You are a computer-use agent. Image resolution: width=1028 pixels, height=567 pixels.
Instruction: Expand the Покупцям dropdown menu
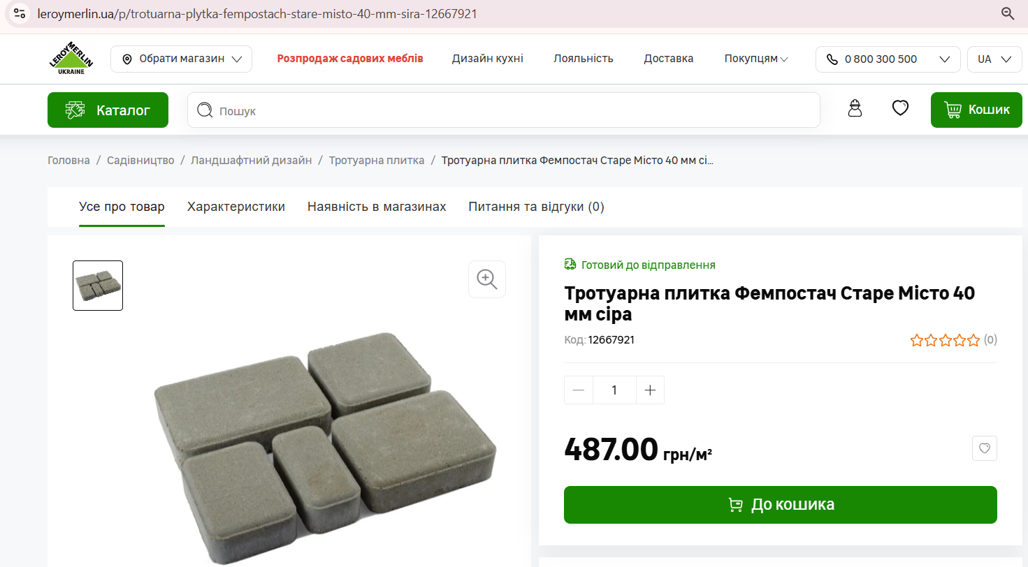[756, 59]
